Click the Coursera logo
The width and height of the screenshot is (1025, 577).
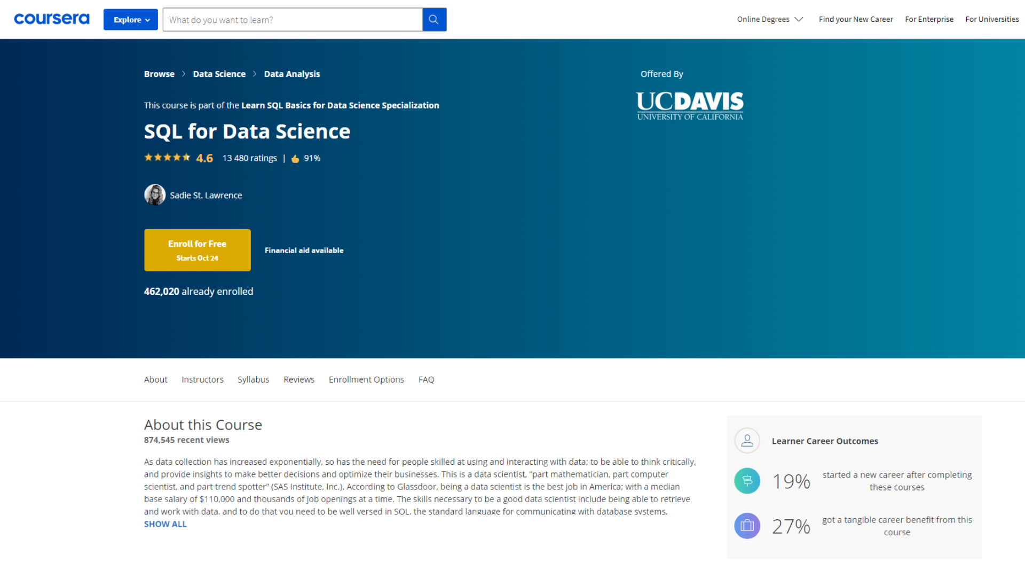(x=52, y=19)
